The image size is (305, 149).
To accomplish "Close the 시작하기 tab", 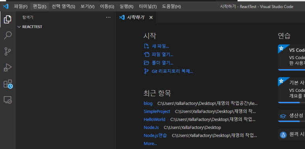I will coord(151,17).
